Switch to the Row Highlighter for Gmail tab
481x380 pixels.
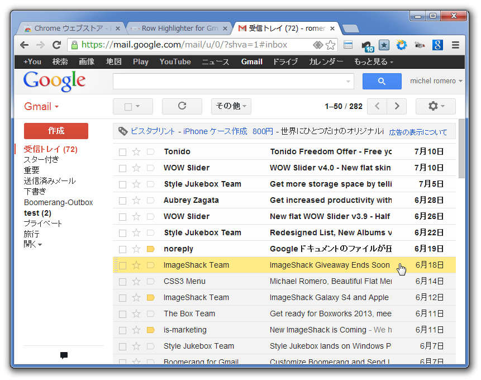pos(179,28)
